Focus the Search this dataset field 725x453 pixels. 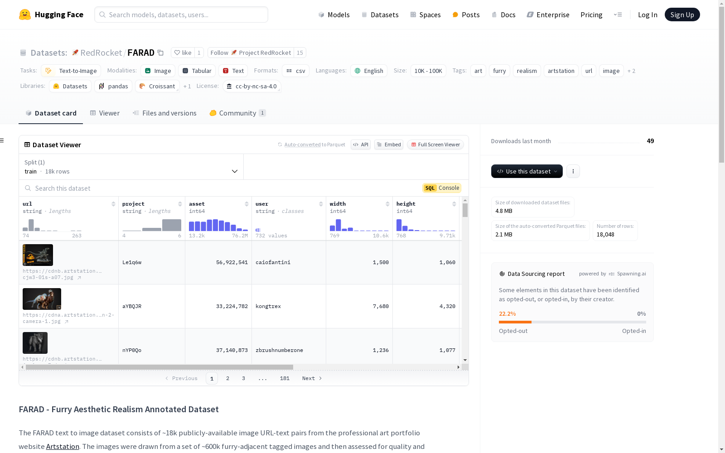pos(221,188)
